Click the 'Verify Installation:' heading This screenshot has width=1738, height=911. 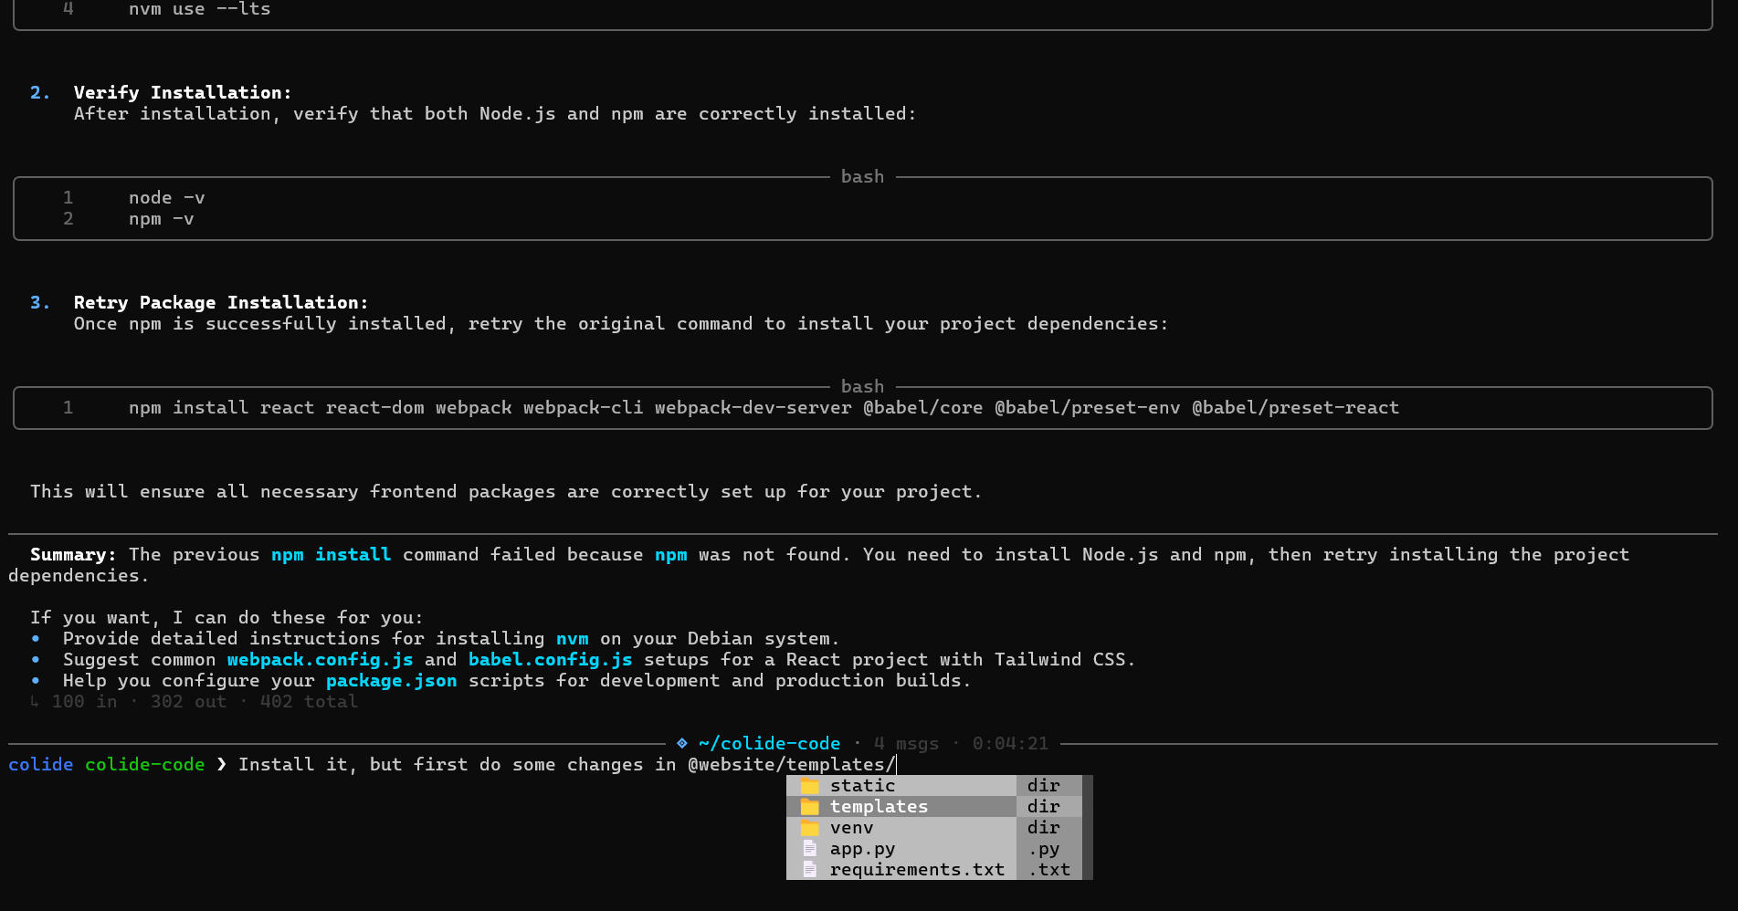pos(183,92)
